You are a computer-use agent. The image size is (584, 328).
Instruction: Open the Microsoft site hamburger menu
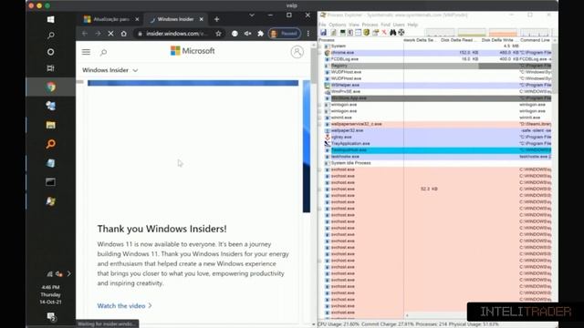pos(86,52)
